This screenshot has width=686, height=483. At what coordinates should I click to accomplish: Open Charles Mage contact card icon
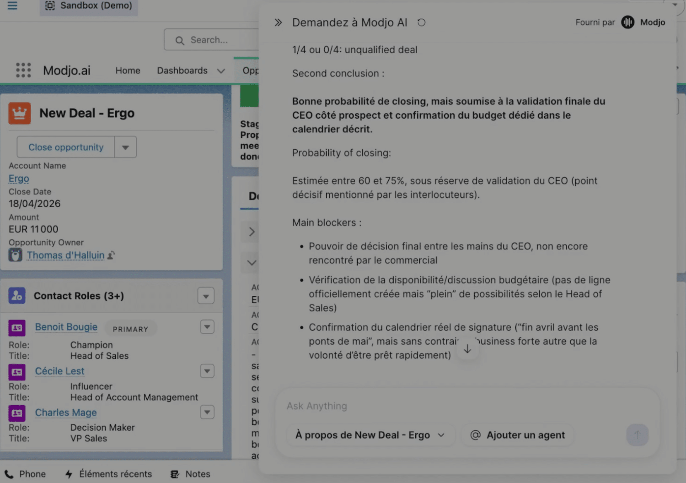[17, 413]
